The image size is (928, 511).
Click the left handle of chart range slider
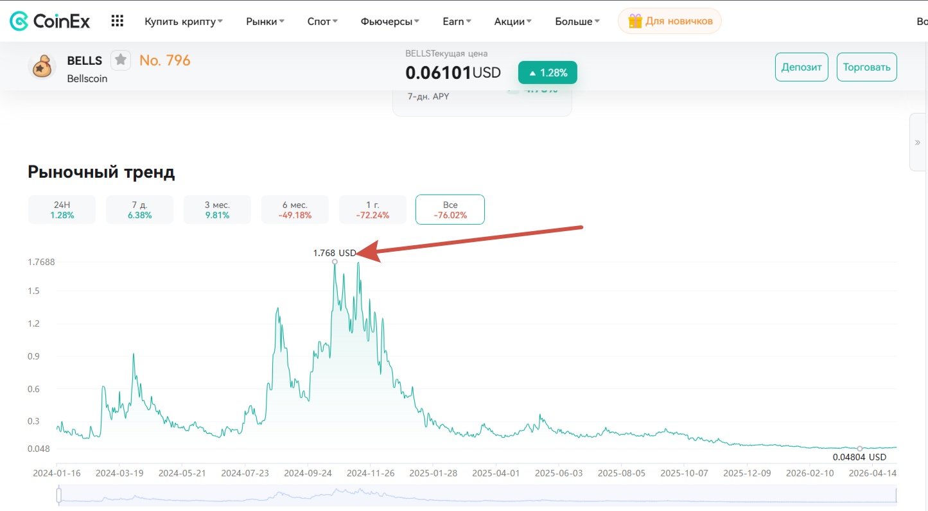point(58,496)
